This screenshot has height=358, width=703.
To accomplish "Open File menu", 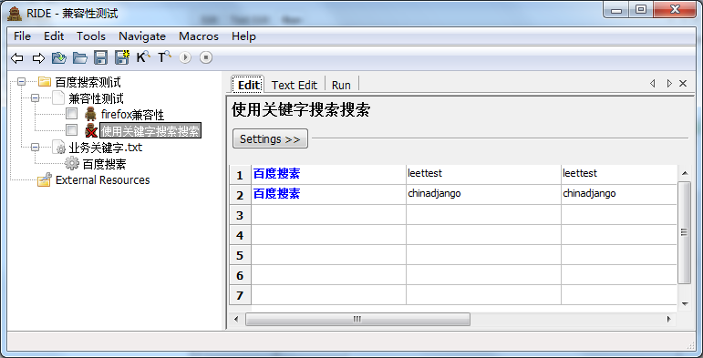I will tap(22, 36).
